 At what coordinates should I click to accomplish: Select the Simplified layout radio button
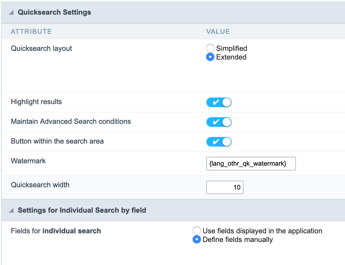click(210, 48)
